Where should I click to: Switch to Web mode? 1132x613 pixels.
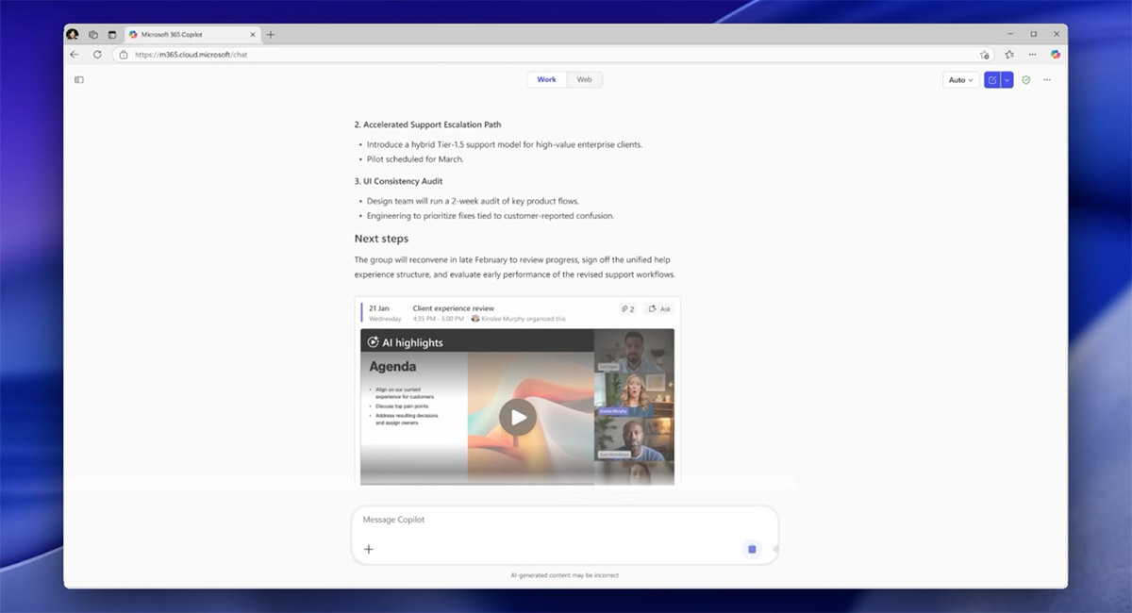tap(584, 80)
